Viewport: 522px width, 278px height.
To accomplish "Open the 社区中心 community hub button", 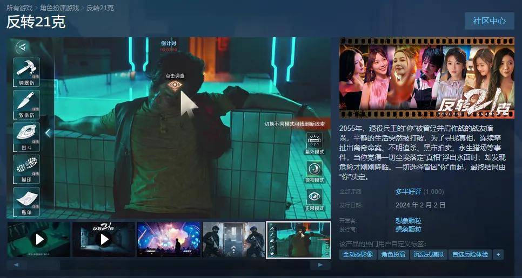I will point(489,21).
